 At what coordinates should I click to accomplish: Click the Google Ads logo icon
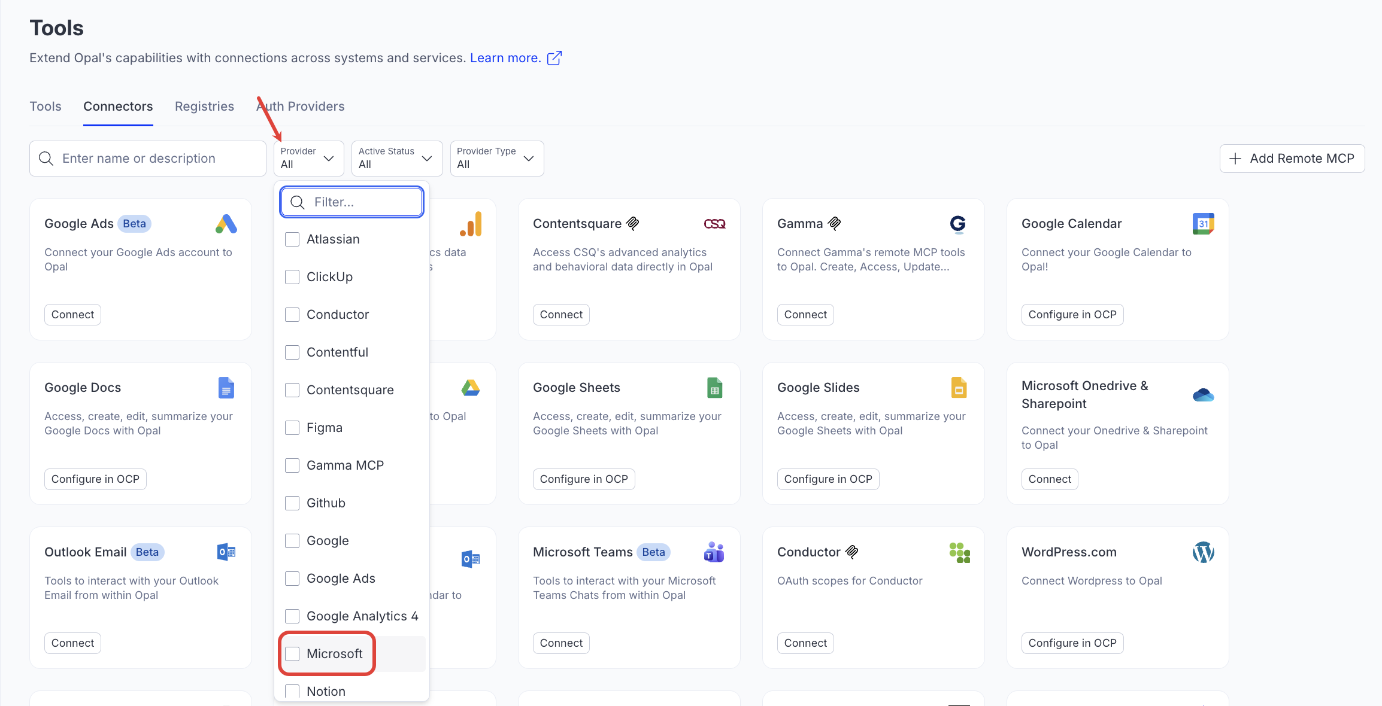click(x=226, y=224)
